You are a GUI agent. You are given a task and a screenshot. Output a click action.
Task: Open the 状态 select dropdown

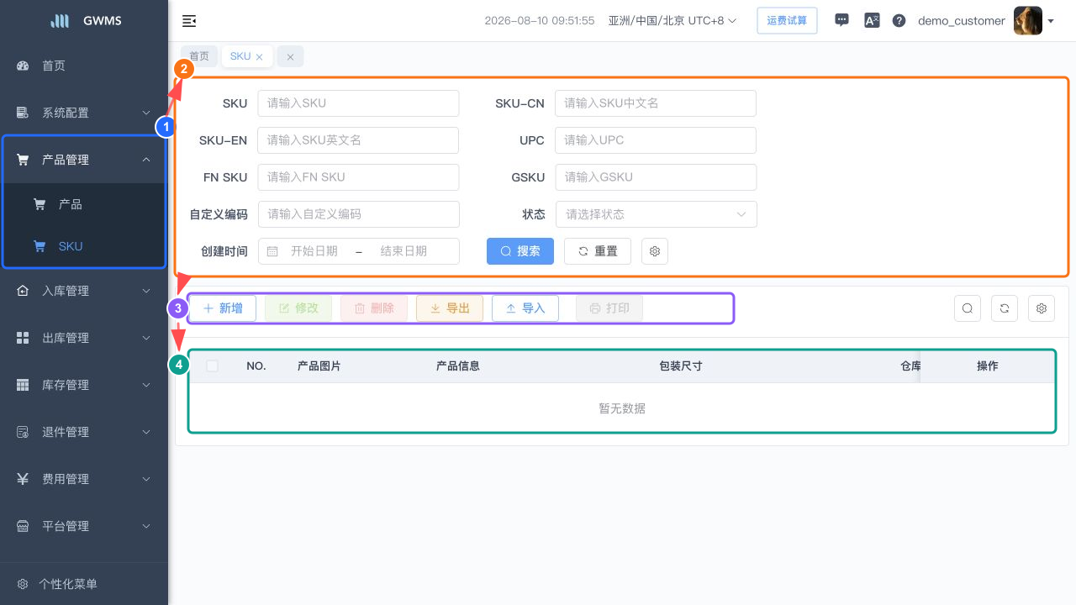657,214
